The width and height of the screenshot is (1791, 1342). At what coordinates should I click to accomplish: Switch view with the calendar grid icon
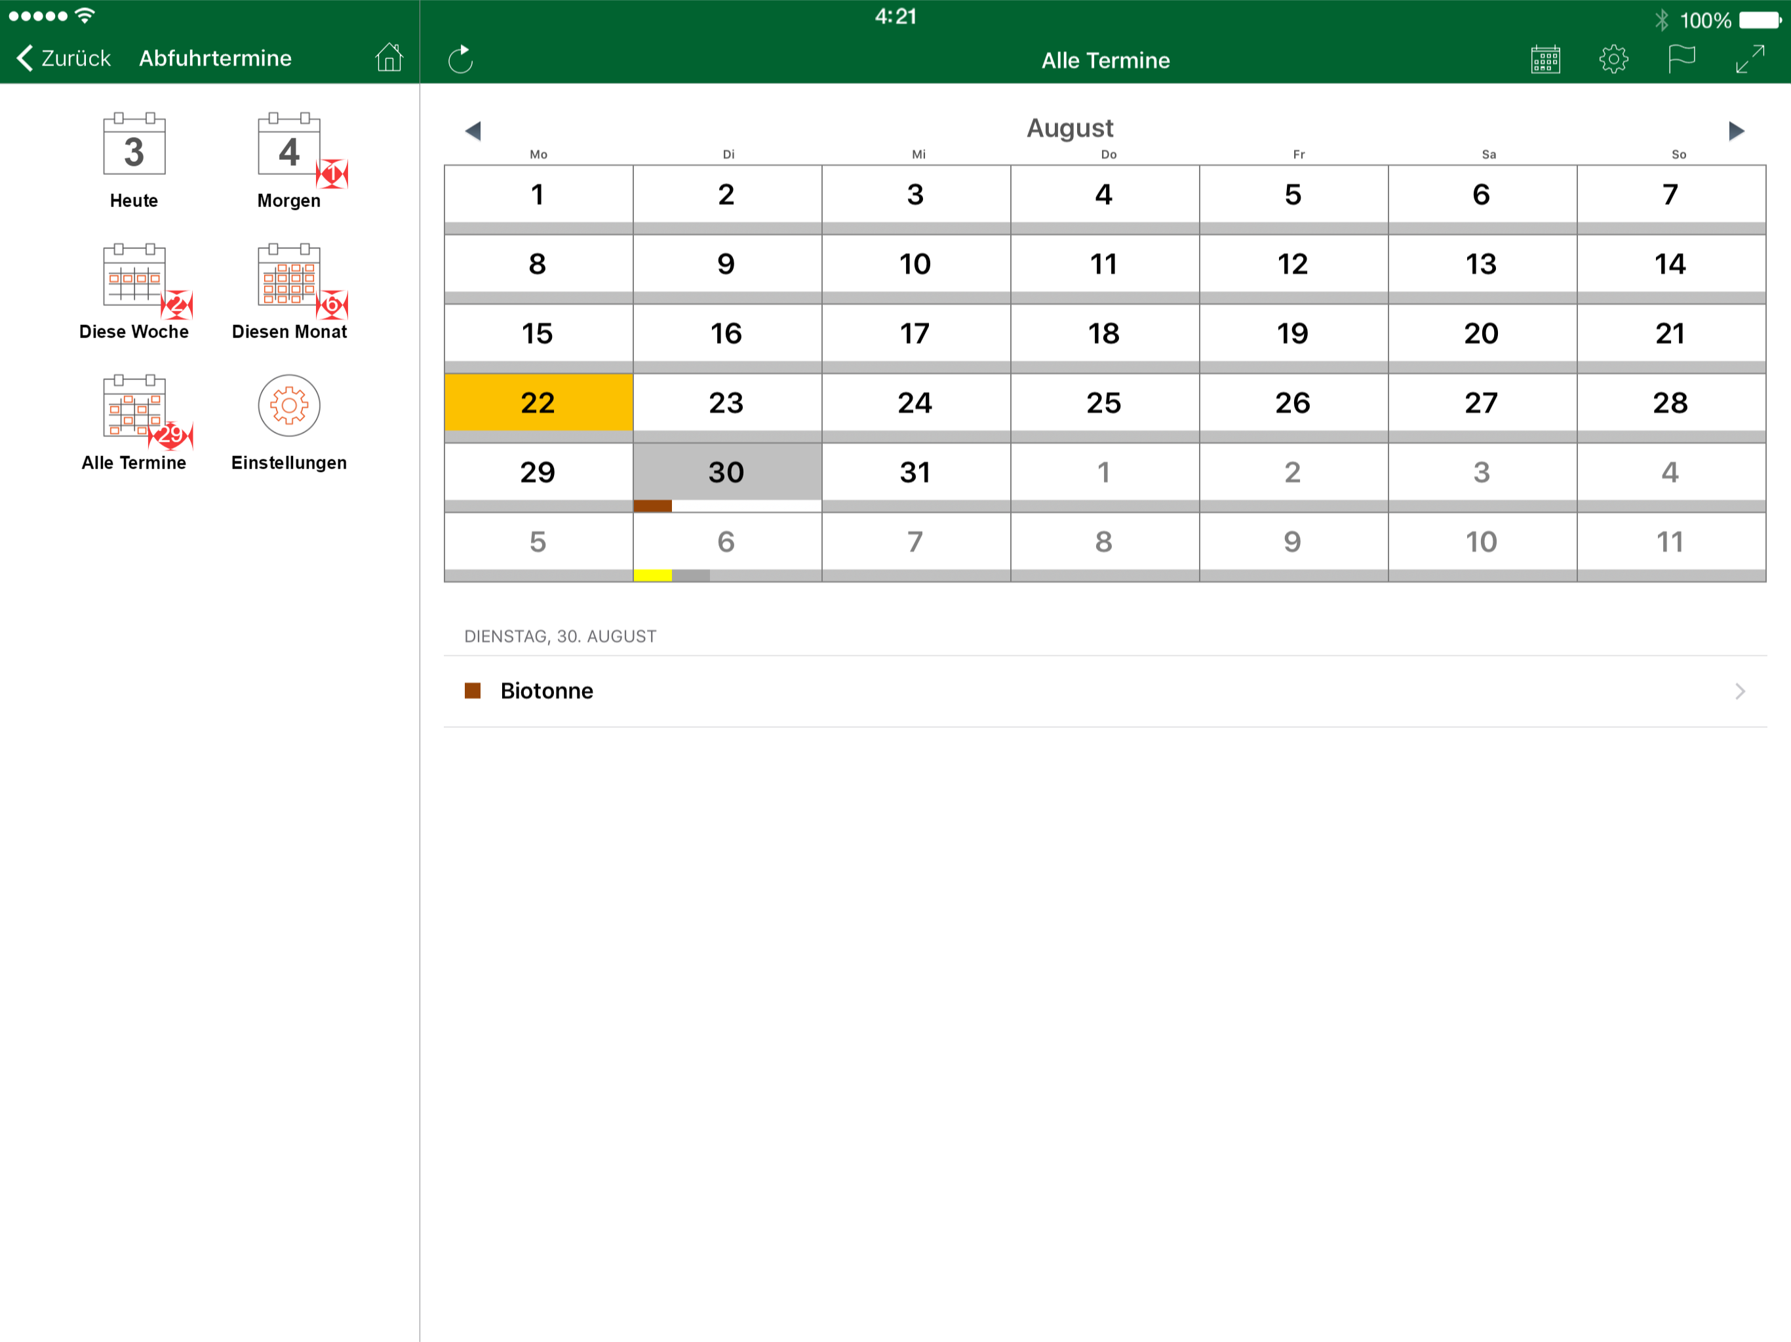[x=1545, y=59]
